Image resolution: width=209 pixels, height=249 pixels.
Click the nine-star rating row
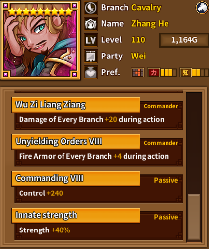click(40, 12)
